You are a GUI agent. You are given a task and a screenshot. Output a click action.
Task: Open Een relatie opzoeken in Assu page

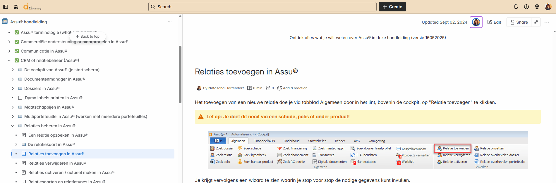(58, 135)
